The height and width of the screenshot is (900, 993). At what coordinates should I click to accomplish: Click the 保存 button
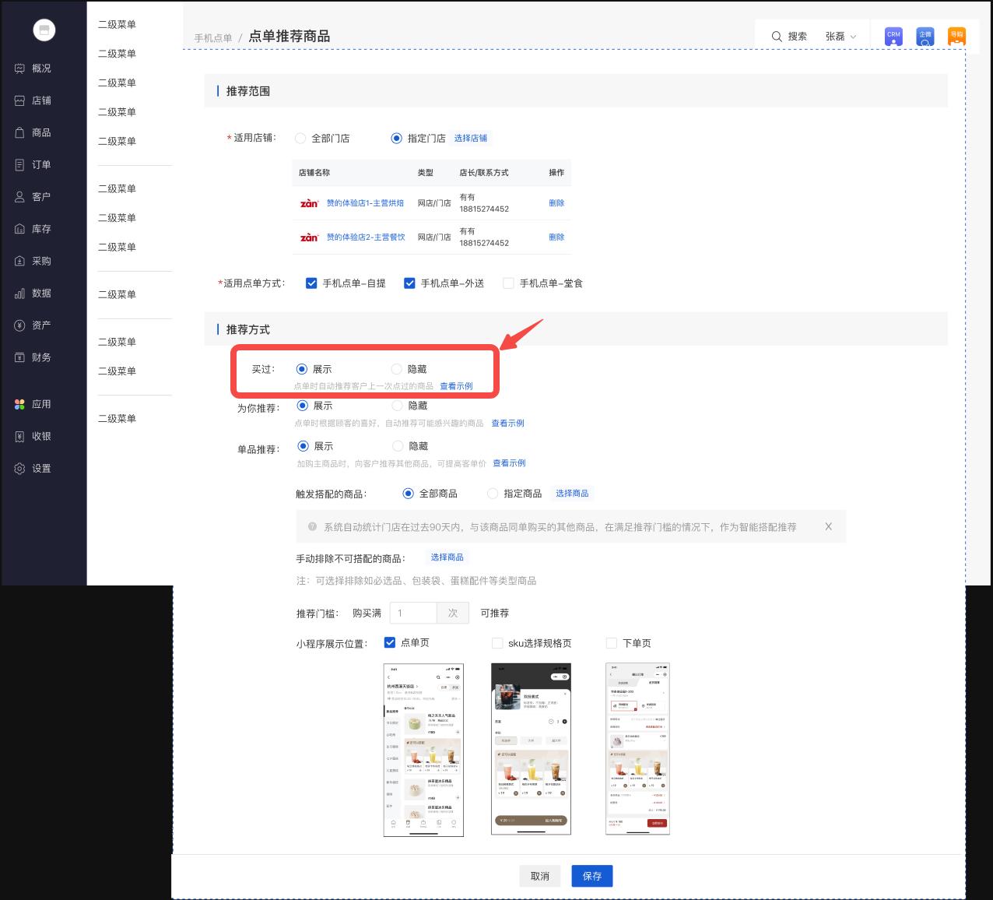(591, 876)
